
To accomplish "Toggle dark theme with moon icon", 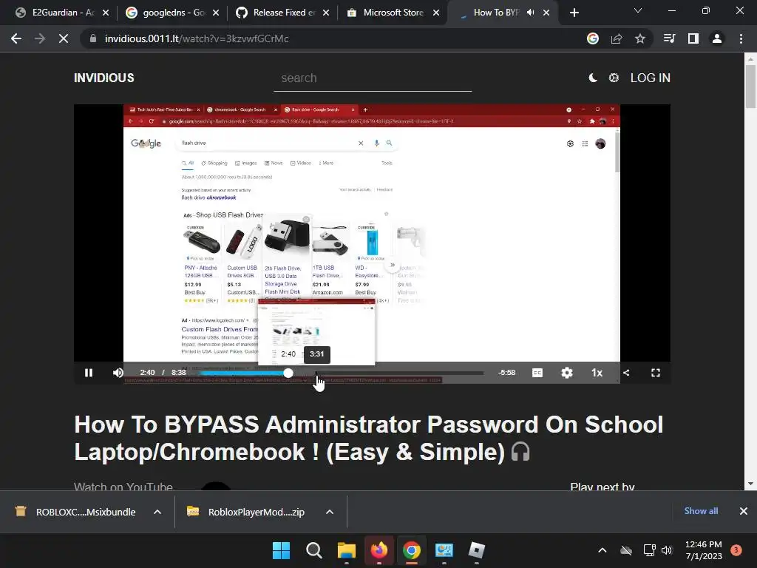I will [593, 78].
